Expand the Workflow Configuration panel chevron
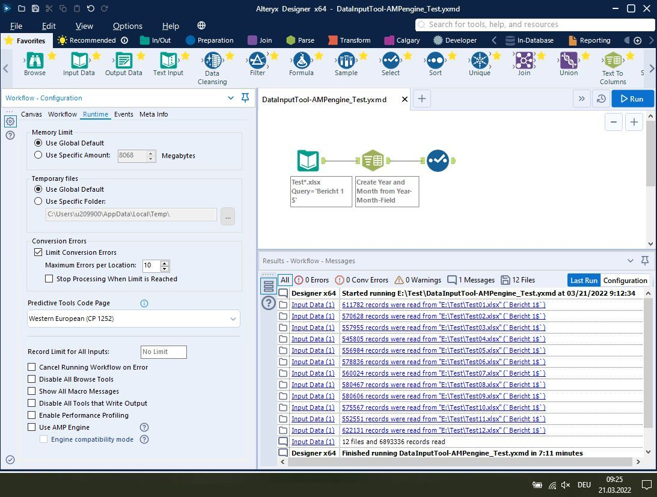 [231, 98]
